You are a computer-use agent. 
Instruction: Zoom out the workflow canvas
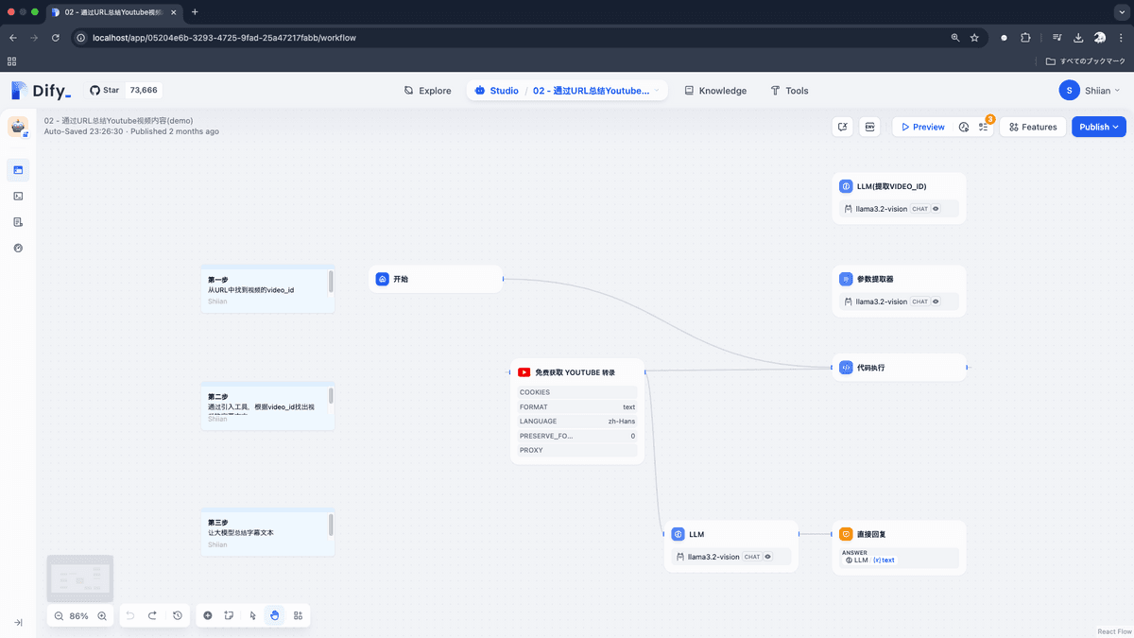click(59, 615)
